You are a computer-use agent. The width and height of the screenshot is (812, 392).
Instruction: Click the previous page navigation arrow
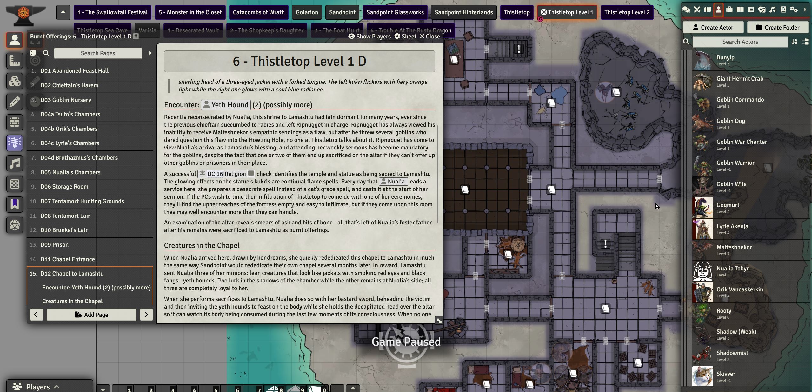click(x=36, y=314)
